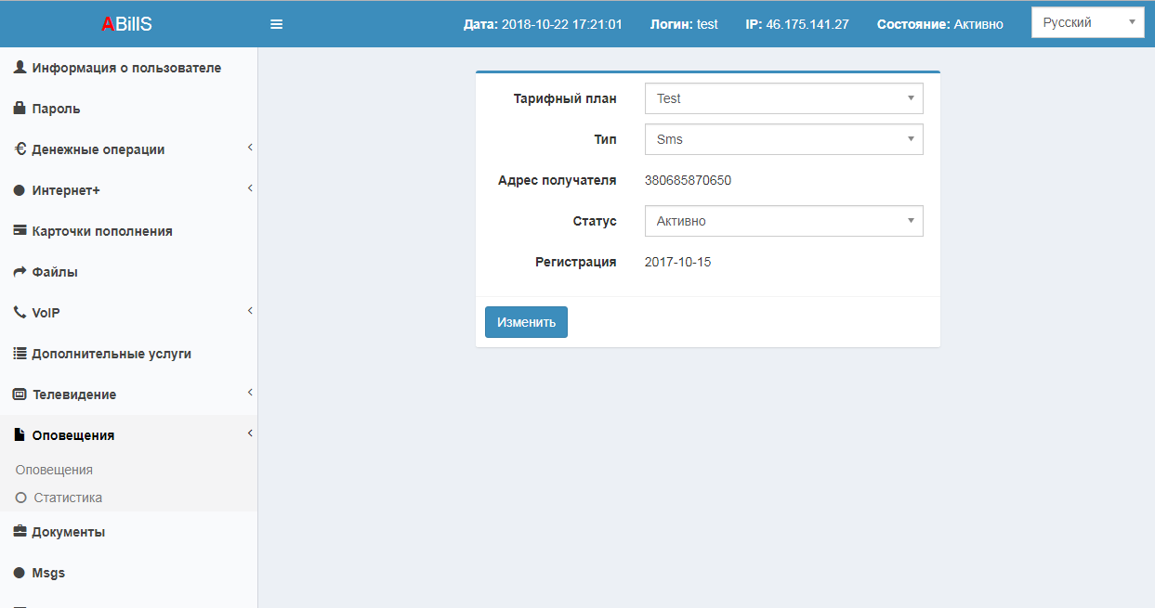This screenshot has width=1155, height=608.
Task: Click the ABillS logo link
Action: click(x=127, y=24)
